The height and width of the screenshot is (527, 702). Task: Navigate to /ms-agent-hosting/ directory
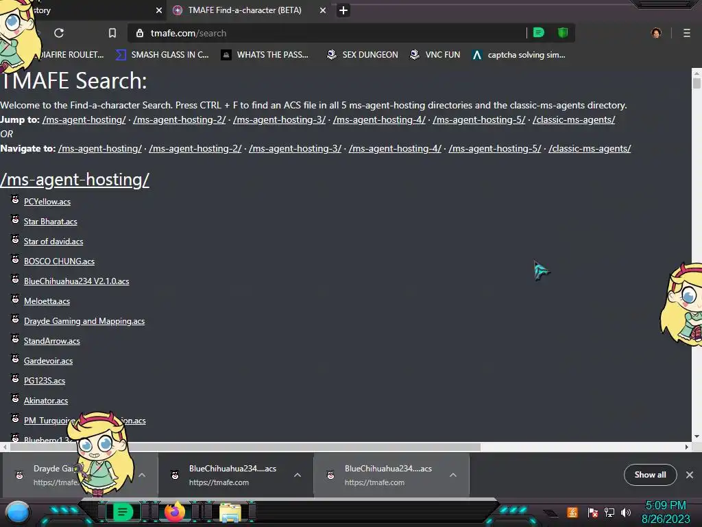(x=100, y=148)
